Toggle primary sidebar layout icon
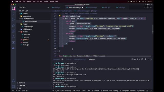This screenshot has height=92, width=164. click(145, 4)
